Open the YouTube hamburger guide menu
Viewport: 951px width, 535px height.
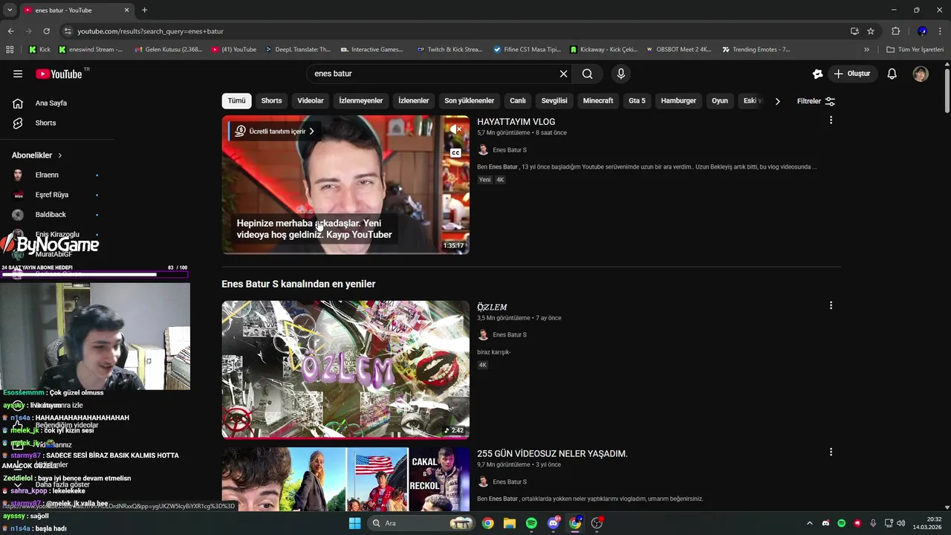(18, 74)
